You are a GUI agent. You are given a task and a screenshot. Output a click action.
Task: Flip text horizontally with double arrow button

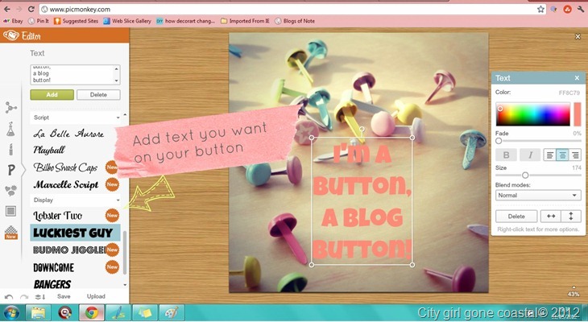point(550,217)
